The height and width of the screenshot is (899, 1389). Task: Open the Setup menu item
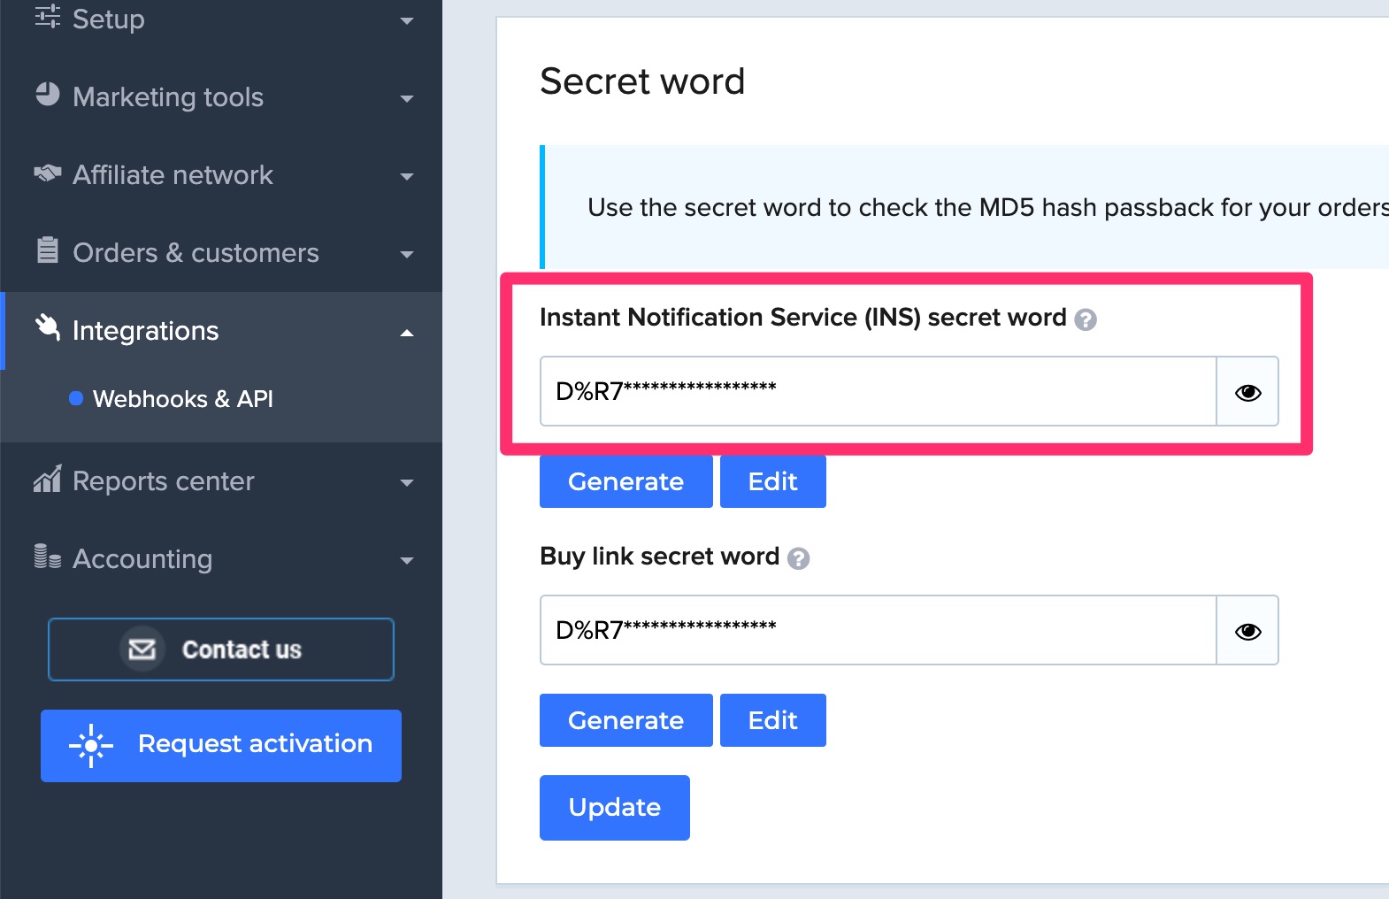click(x=221, y=19)
